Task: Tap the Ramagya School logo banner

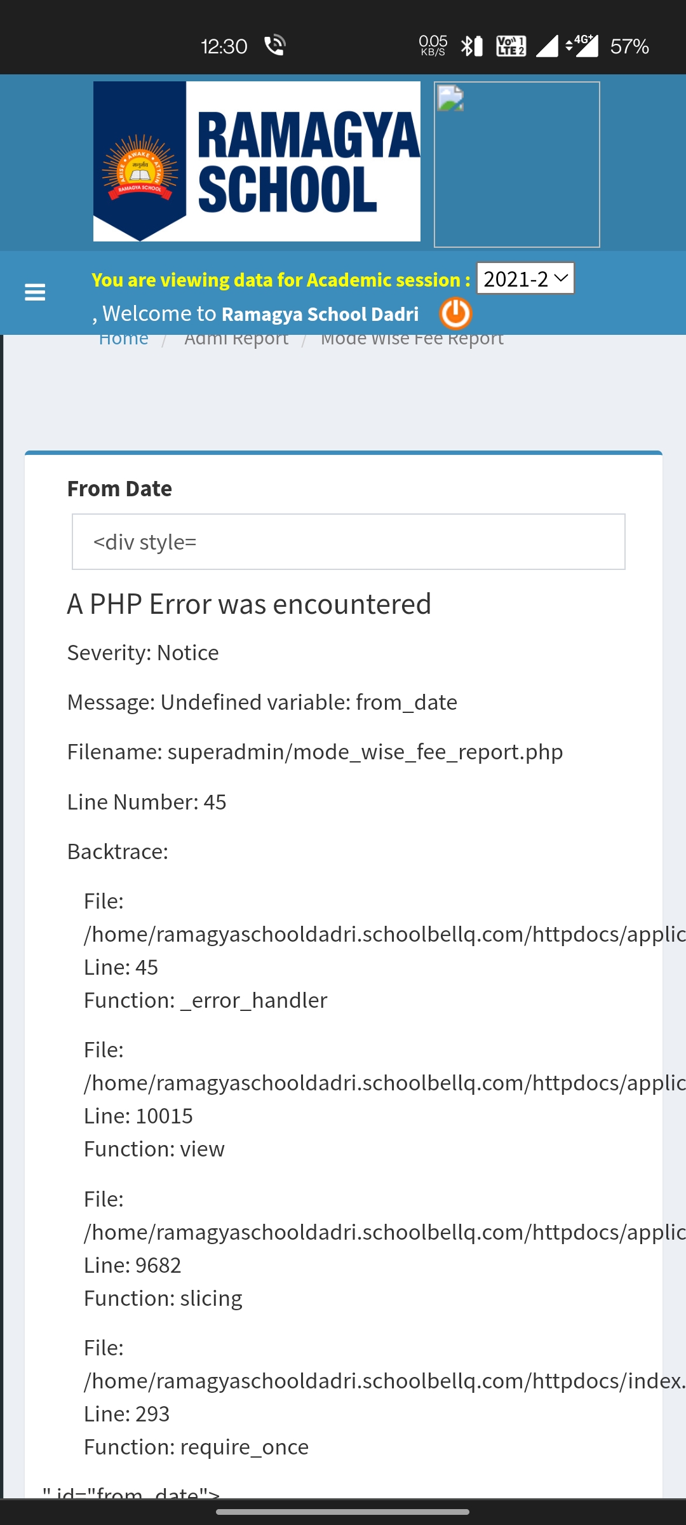Action: 257,161
